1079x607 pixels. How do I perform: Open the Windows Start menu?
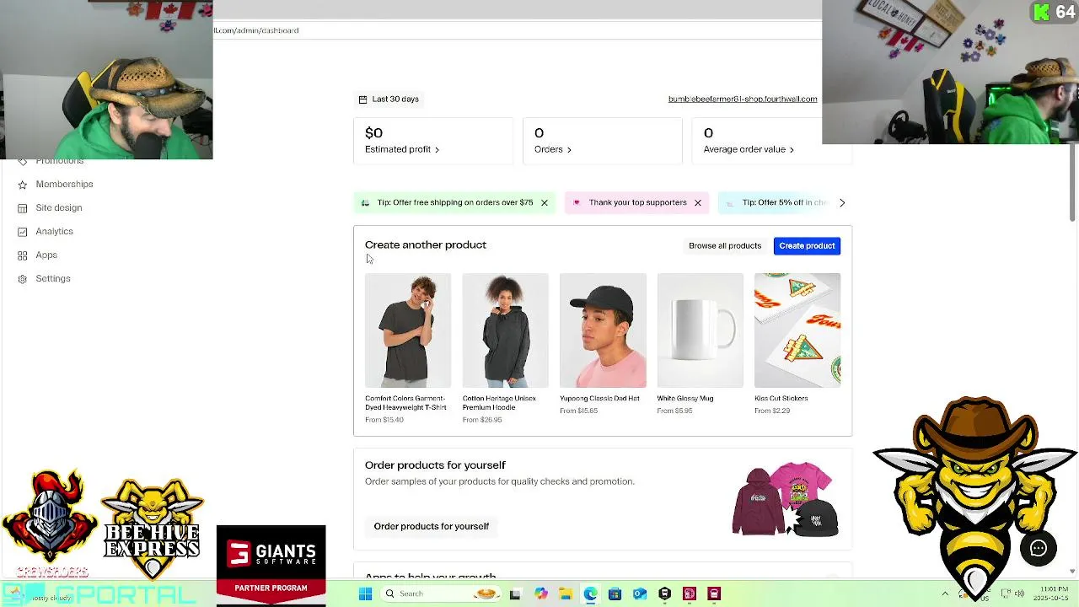[x=365, y=594]
